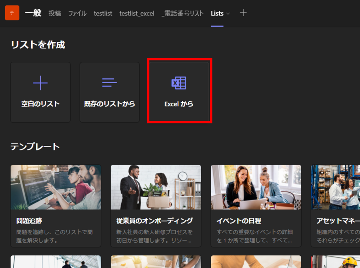Click the Excel spreadsheet icon
The width and height of the screenshot is (360, 268).
coord(179,83)
